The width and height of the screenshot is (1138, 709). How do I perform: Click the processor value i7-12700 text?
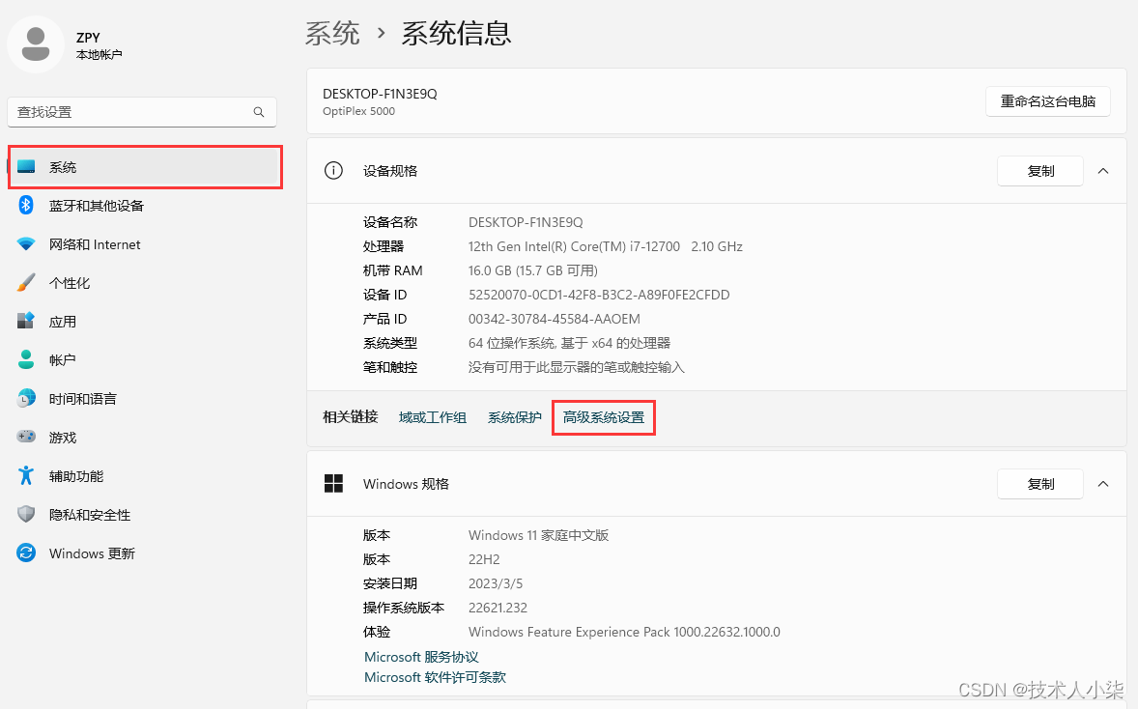click(606, 246)
